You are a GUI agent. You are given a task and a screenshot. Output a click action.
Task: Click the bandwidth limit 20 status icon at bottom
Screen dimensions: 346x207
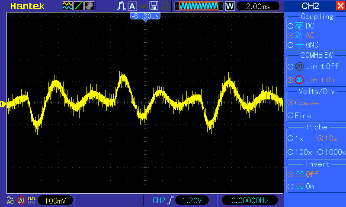click(21, 201)
